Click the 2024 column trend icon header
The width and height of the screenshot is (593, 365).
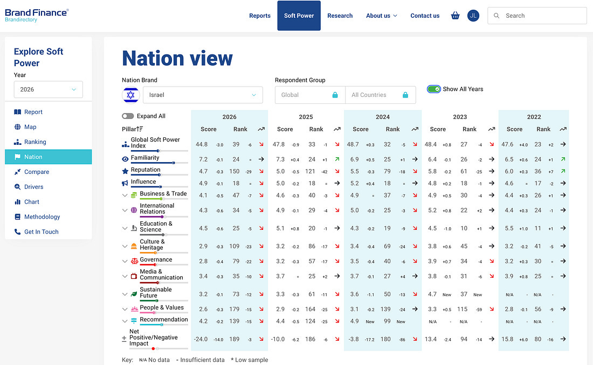[415, 129]
